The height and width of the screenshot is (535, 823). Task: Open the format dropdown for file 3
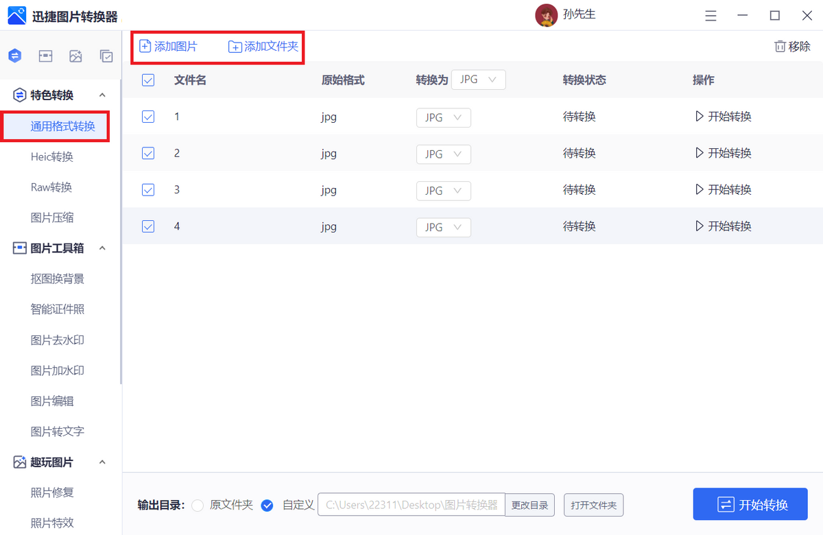tap(443, 190)
